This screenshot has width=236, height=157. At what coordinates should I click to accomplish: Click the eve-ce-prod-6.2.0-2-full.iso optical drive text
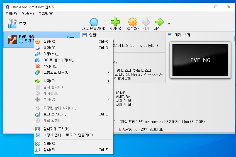click(x=162, y=122)
